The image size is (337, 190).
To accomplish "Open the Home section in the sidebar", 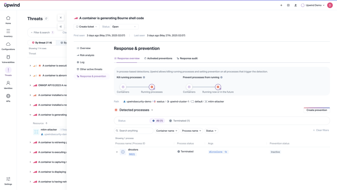I will (x=8, y=20).
